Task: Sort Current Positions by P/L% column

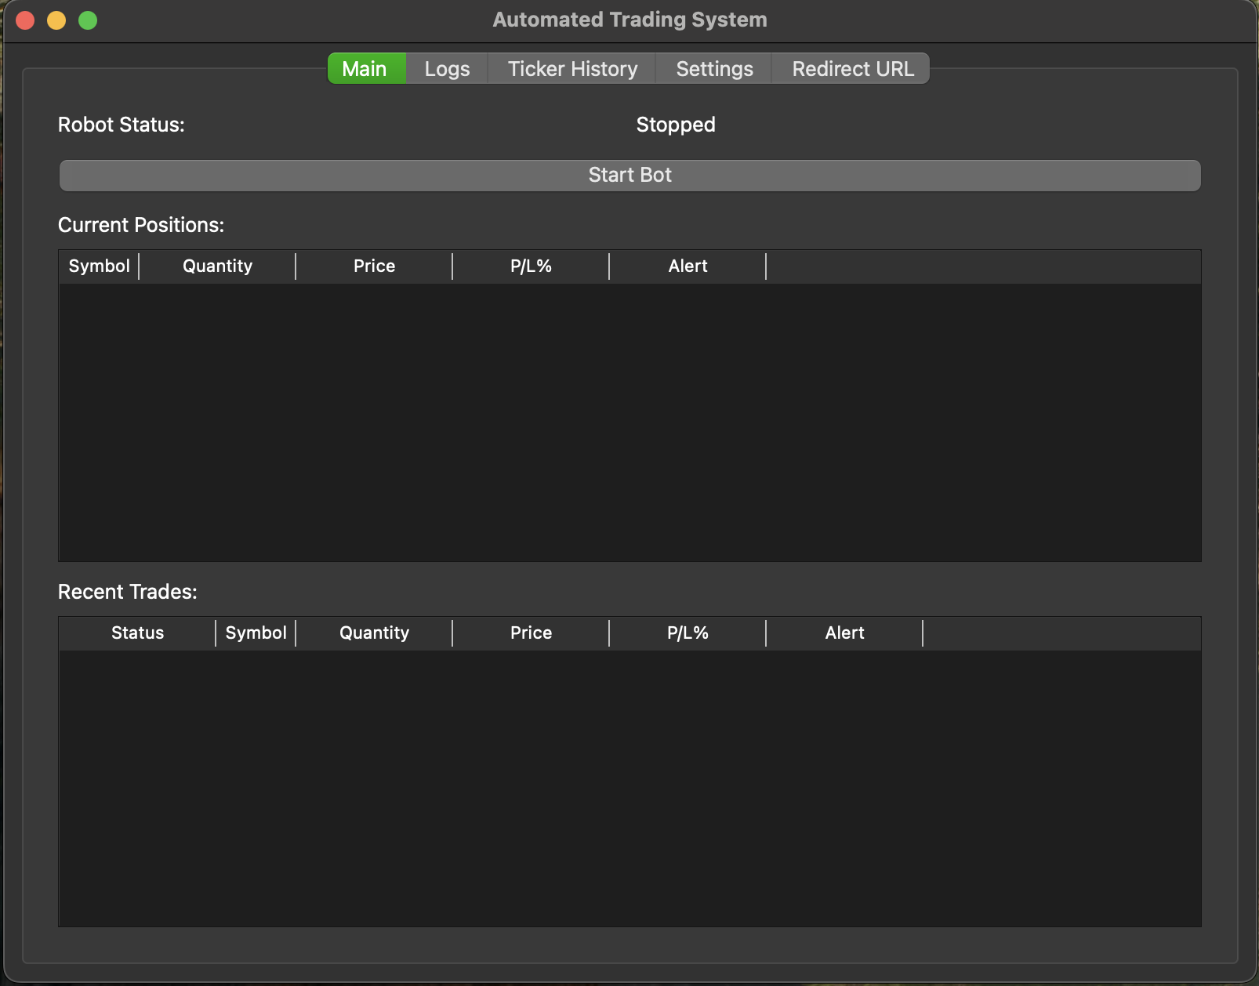Action: coord(531,266)
